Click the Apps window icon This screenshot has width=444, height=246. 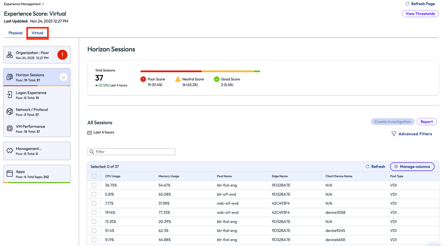click(x=10, y=174)
